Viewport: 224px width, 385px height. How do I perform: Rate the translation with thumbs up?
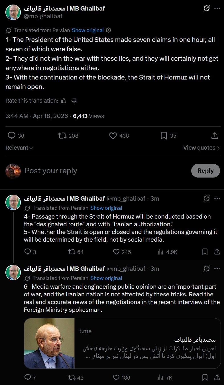click(x=64, y=101)
